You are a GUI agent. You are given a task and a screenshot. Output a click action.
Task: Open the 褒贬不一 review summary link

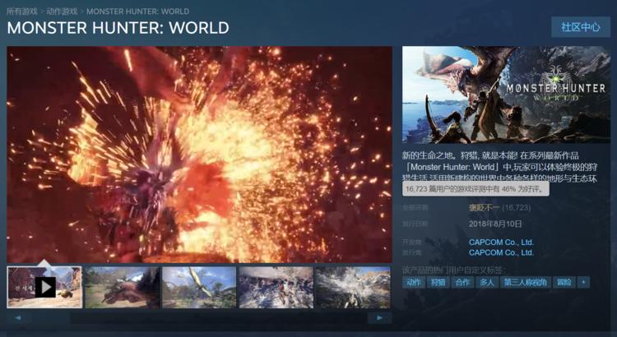click(483, 207)
